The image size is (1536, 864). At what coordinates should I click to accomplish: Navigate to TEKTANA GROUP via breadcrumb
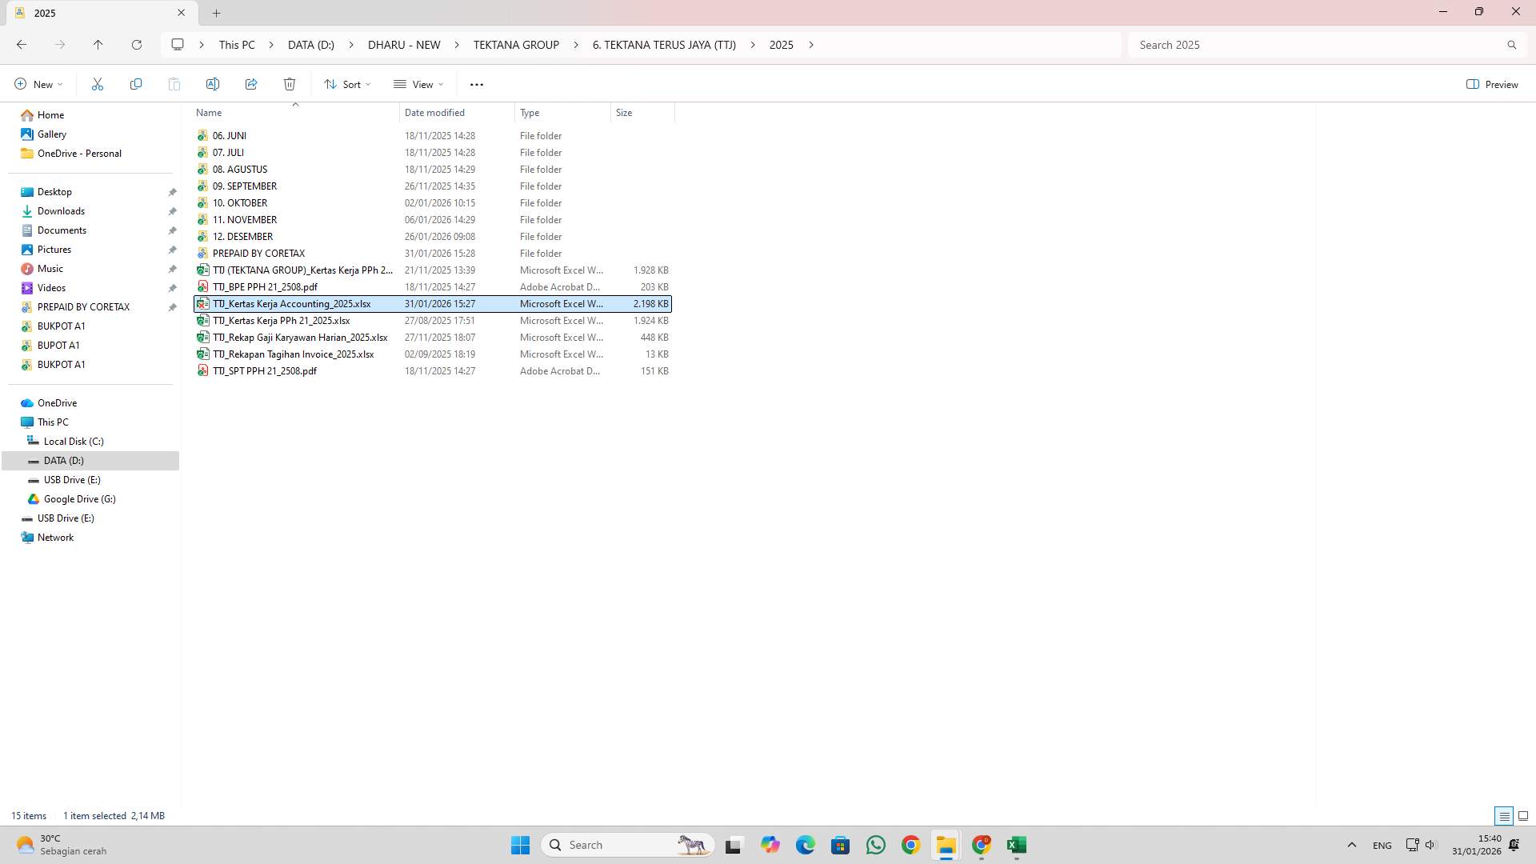516,45
